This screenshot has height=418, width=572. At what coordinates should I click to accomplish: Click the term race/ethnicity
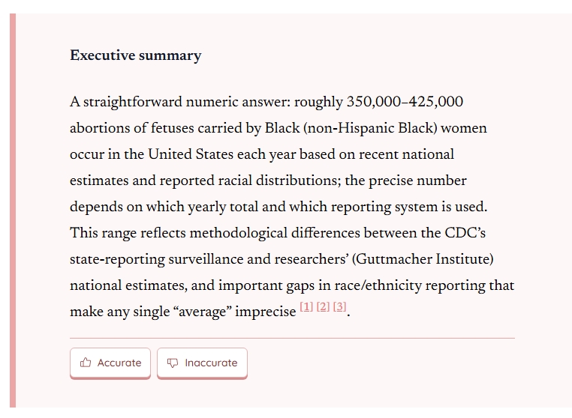(x=378, y=285)
